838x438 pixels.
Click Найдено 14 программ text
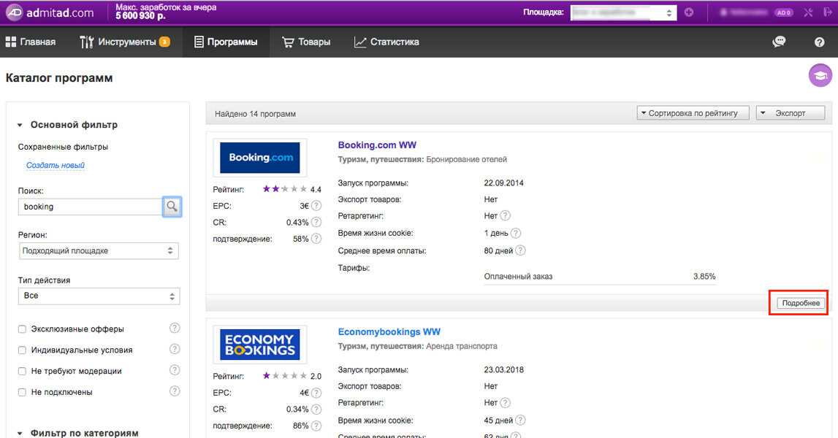(x=255, y=114)
